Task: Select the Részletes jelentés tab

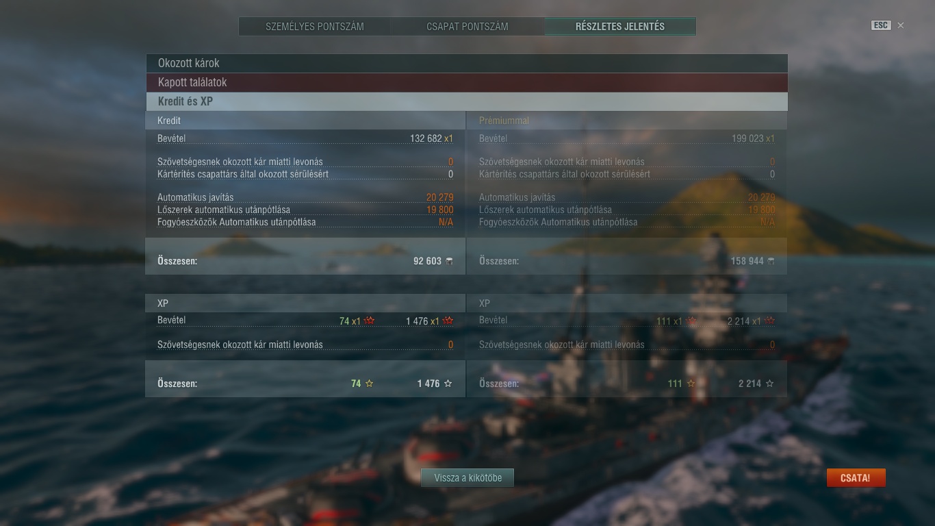Action: (x=620, y=27)
